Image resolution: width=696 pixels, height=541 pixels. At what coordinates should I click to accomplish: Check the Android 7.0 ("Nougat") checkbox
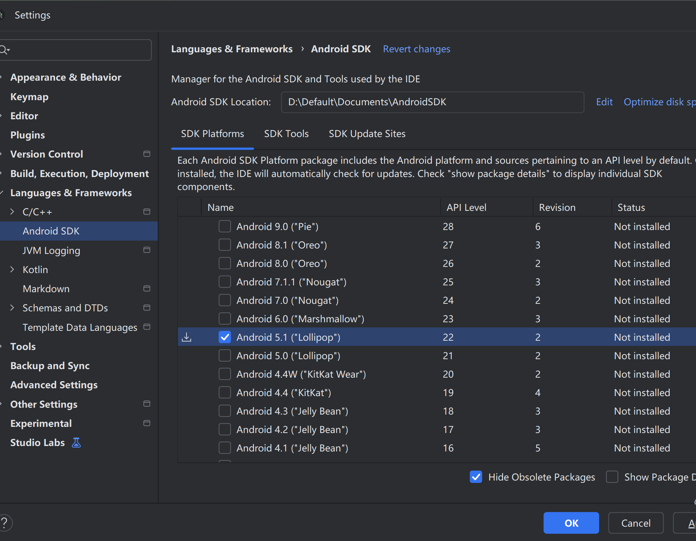[x=225, y=300]
